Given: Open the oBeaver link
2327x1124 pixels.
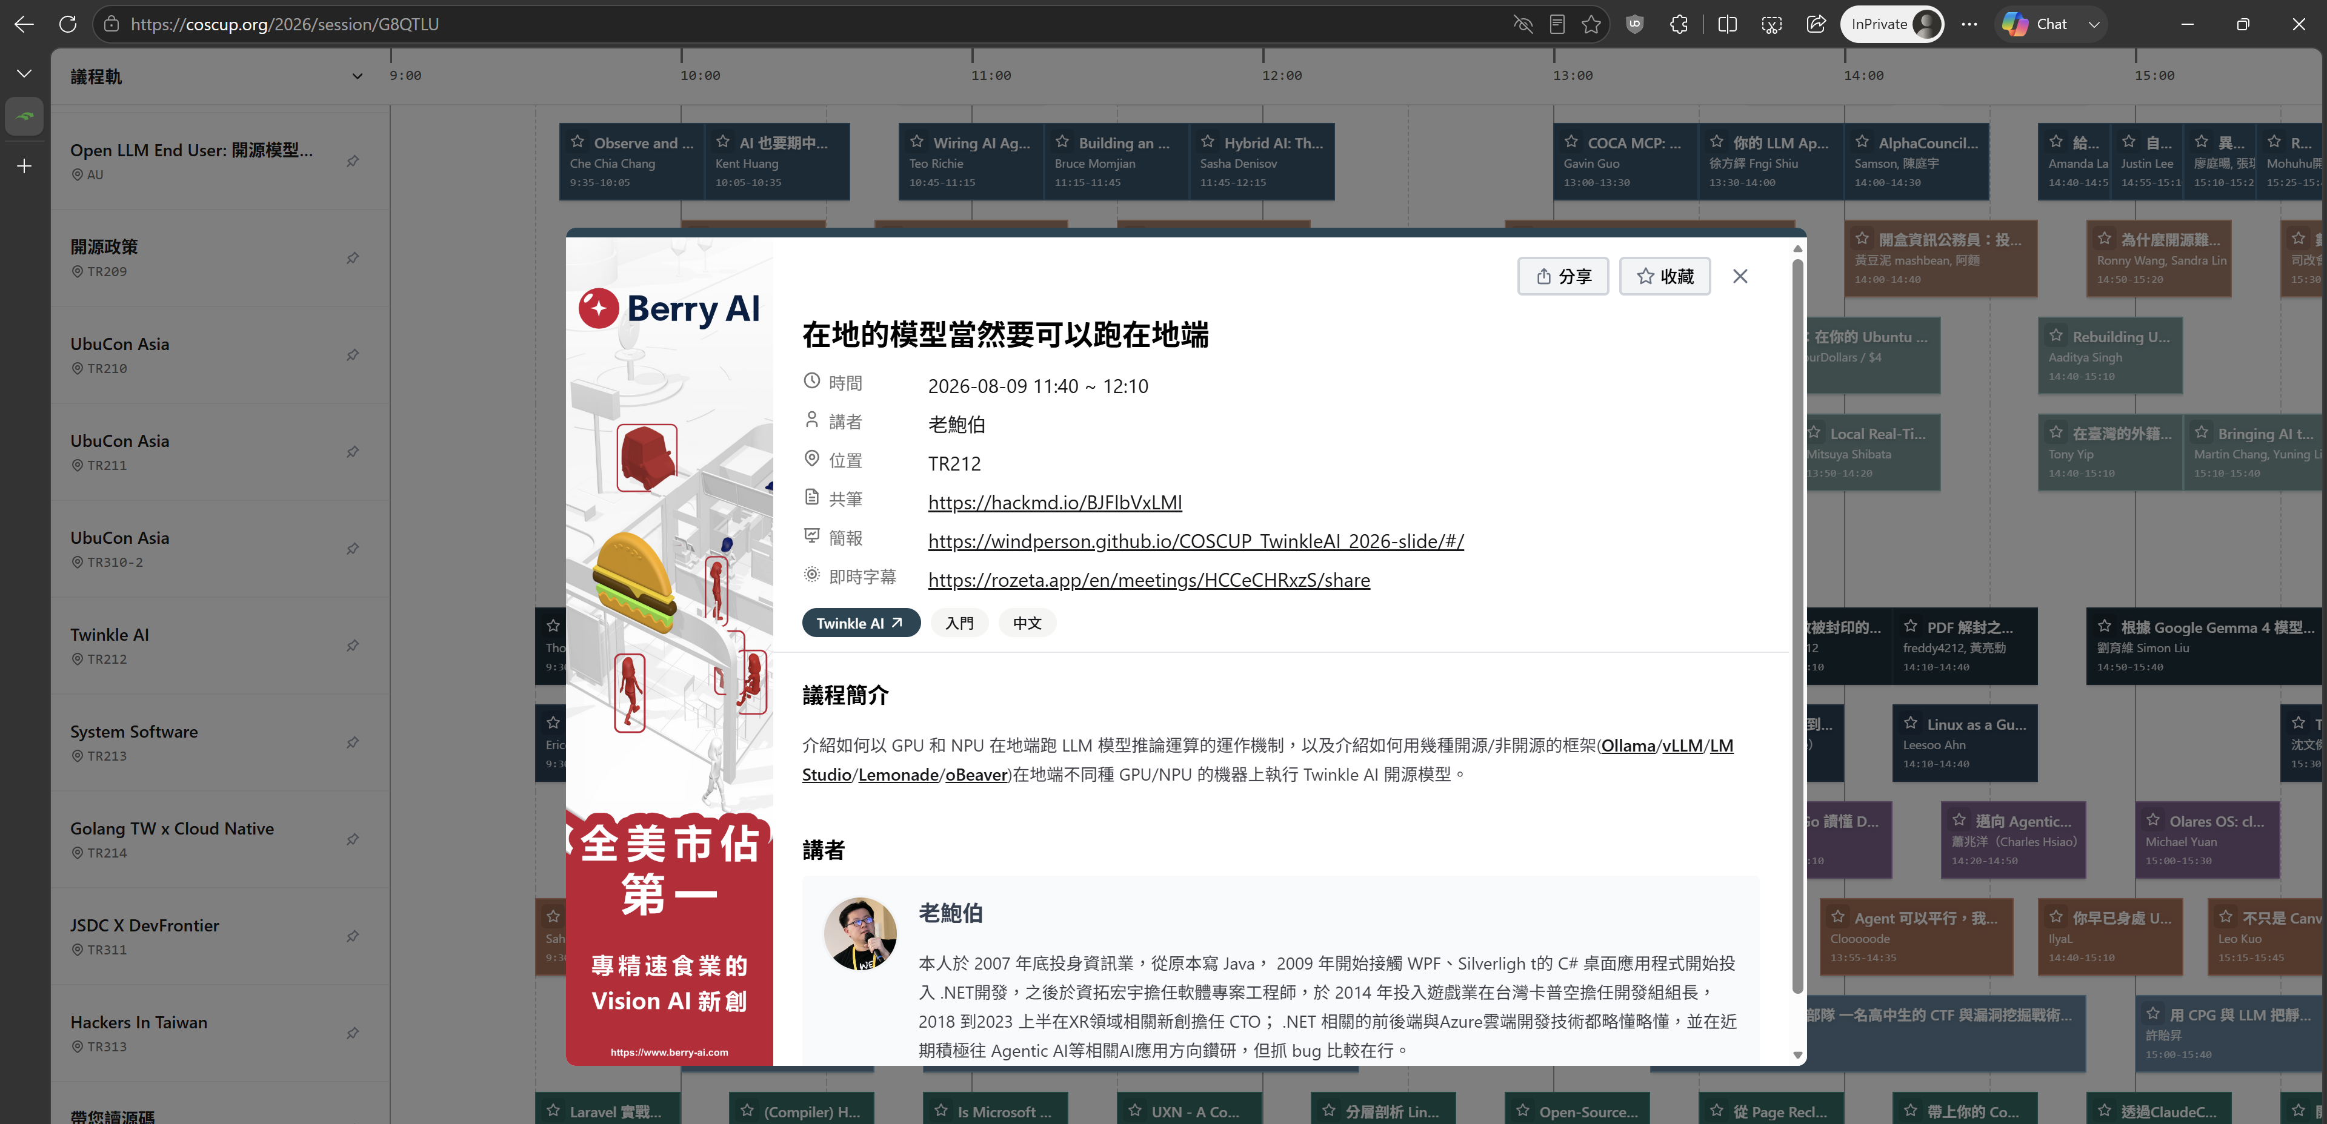Looking at the screenshot, I should tap(976, 775).
